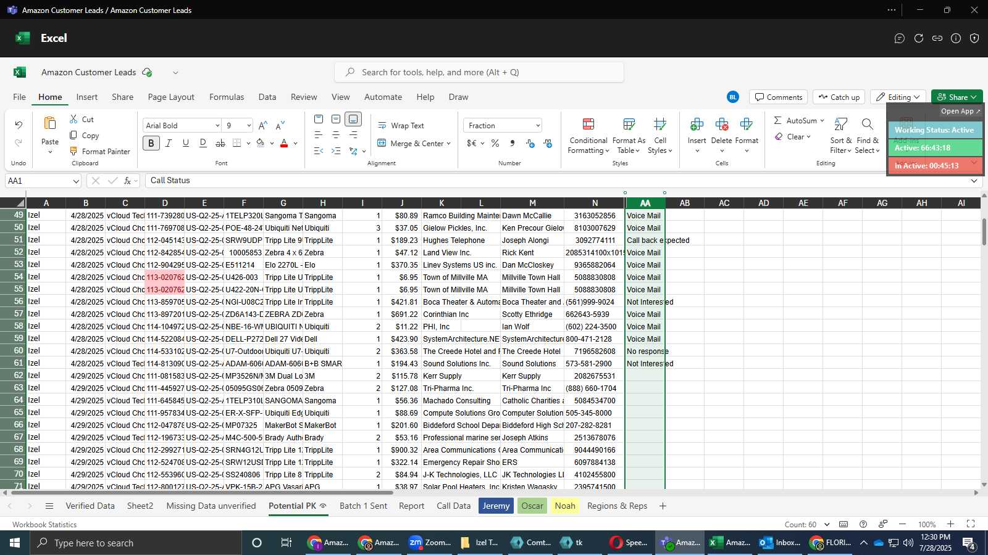Click the Insert Function fx icon

(x=128, y=181)
